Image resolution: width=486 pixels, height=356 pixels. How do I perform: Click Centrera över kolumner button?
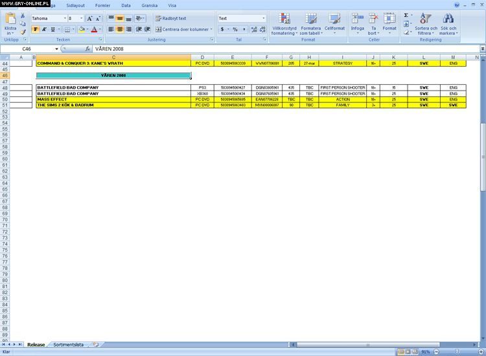[183, 29]
